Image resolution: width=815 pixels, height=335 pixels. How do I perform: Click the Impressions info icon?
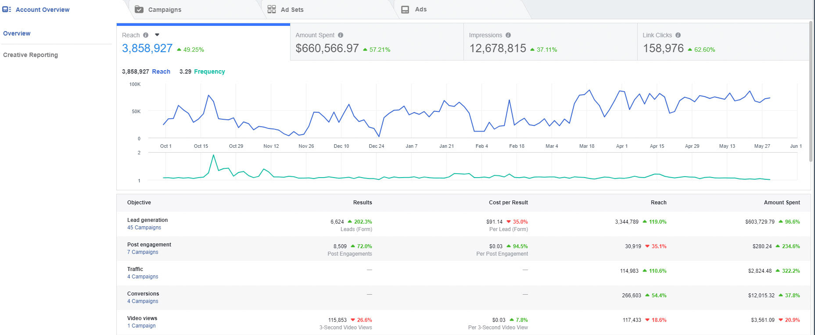tap(508, 35)
